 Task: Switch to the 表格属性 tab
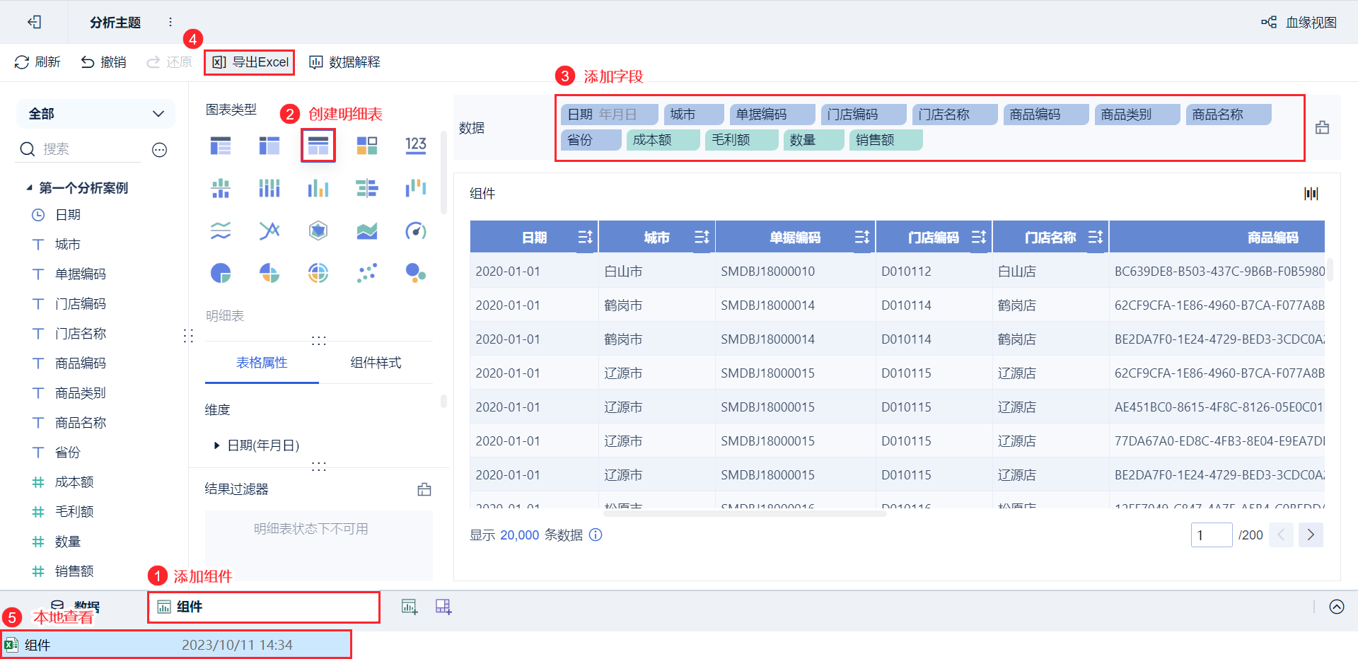[x=262, y=363]
